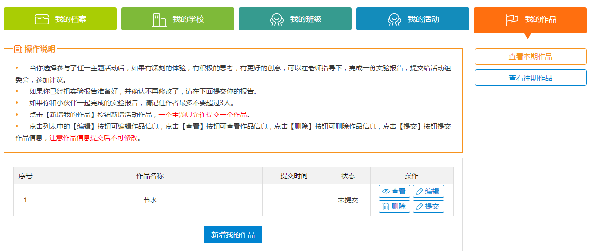Screen dimensions: 592x251
Task: Click the 查看往期作品 button
Action: coord(531,78)
